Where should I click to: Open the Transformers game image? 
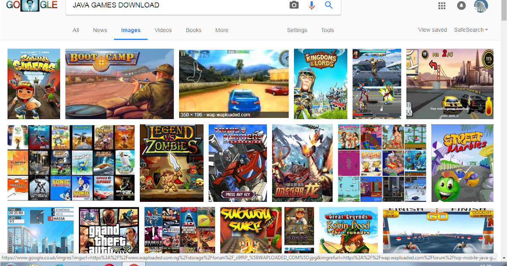pos(238,163)
